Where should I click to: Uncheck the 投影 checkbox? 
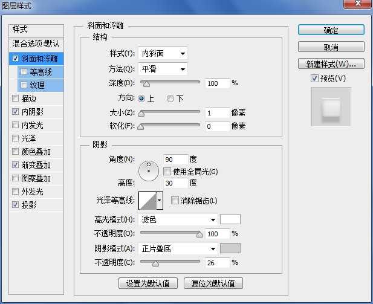tap(15, 204)
